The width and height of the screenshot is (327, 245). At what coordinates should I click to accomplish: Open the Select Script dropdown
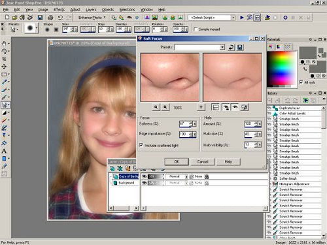233,18
